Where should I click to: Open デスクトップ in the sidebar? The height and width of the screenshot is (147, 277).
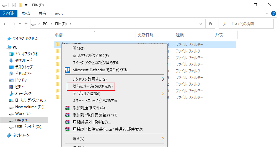(21, 67)
